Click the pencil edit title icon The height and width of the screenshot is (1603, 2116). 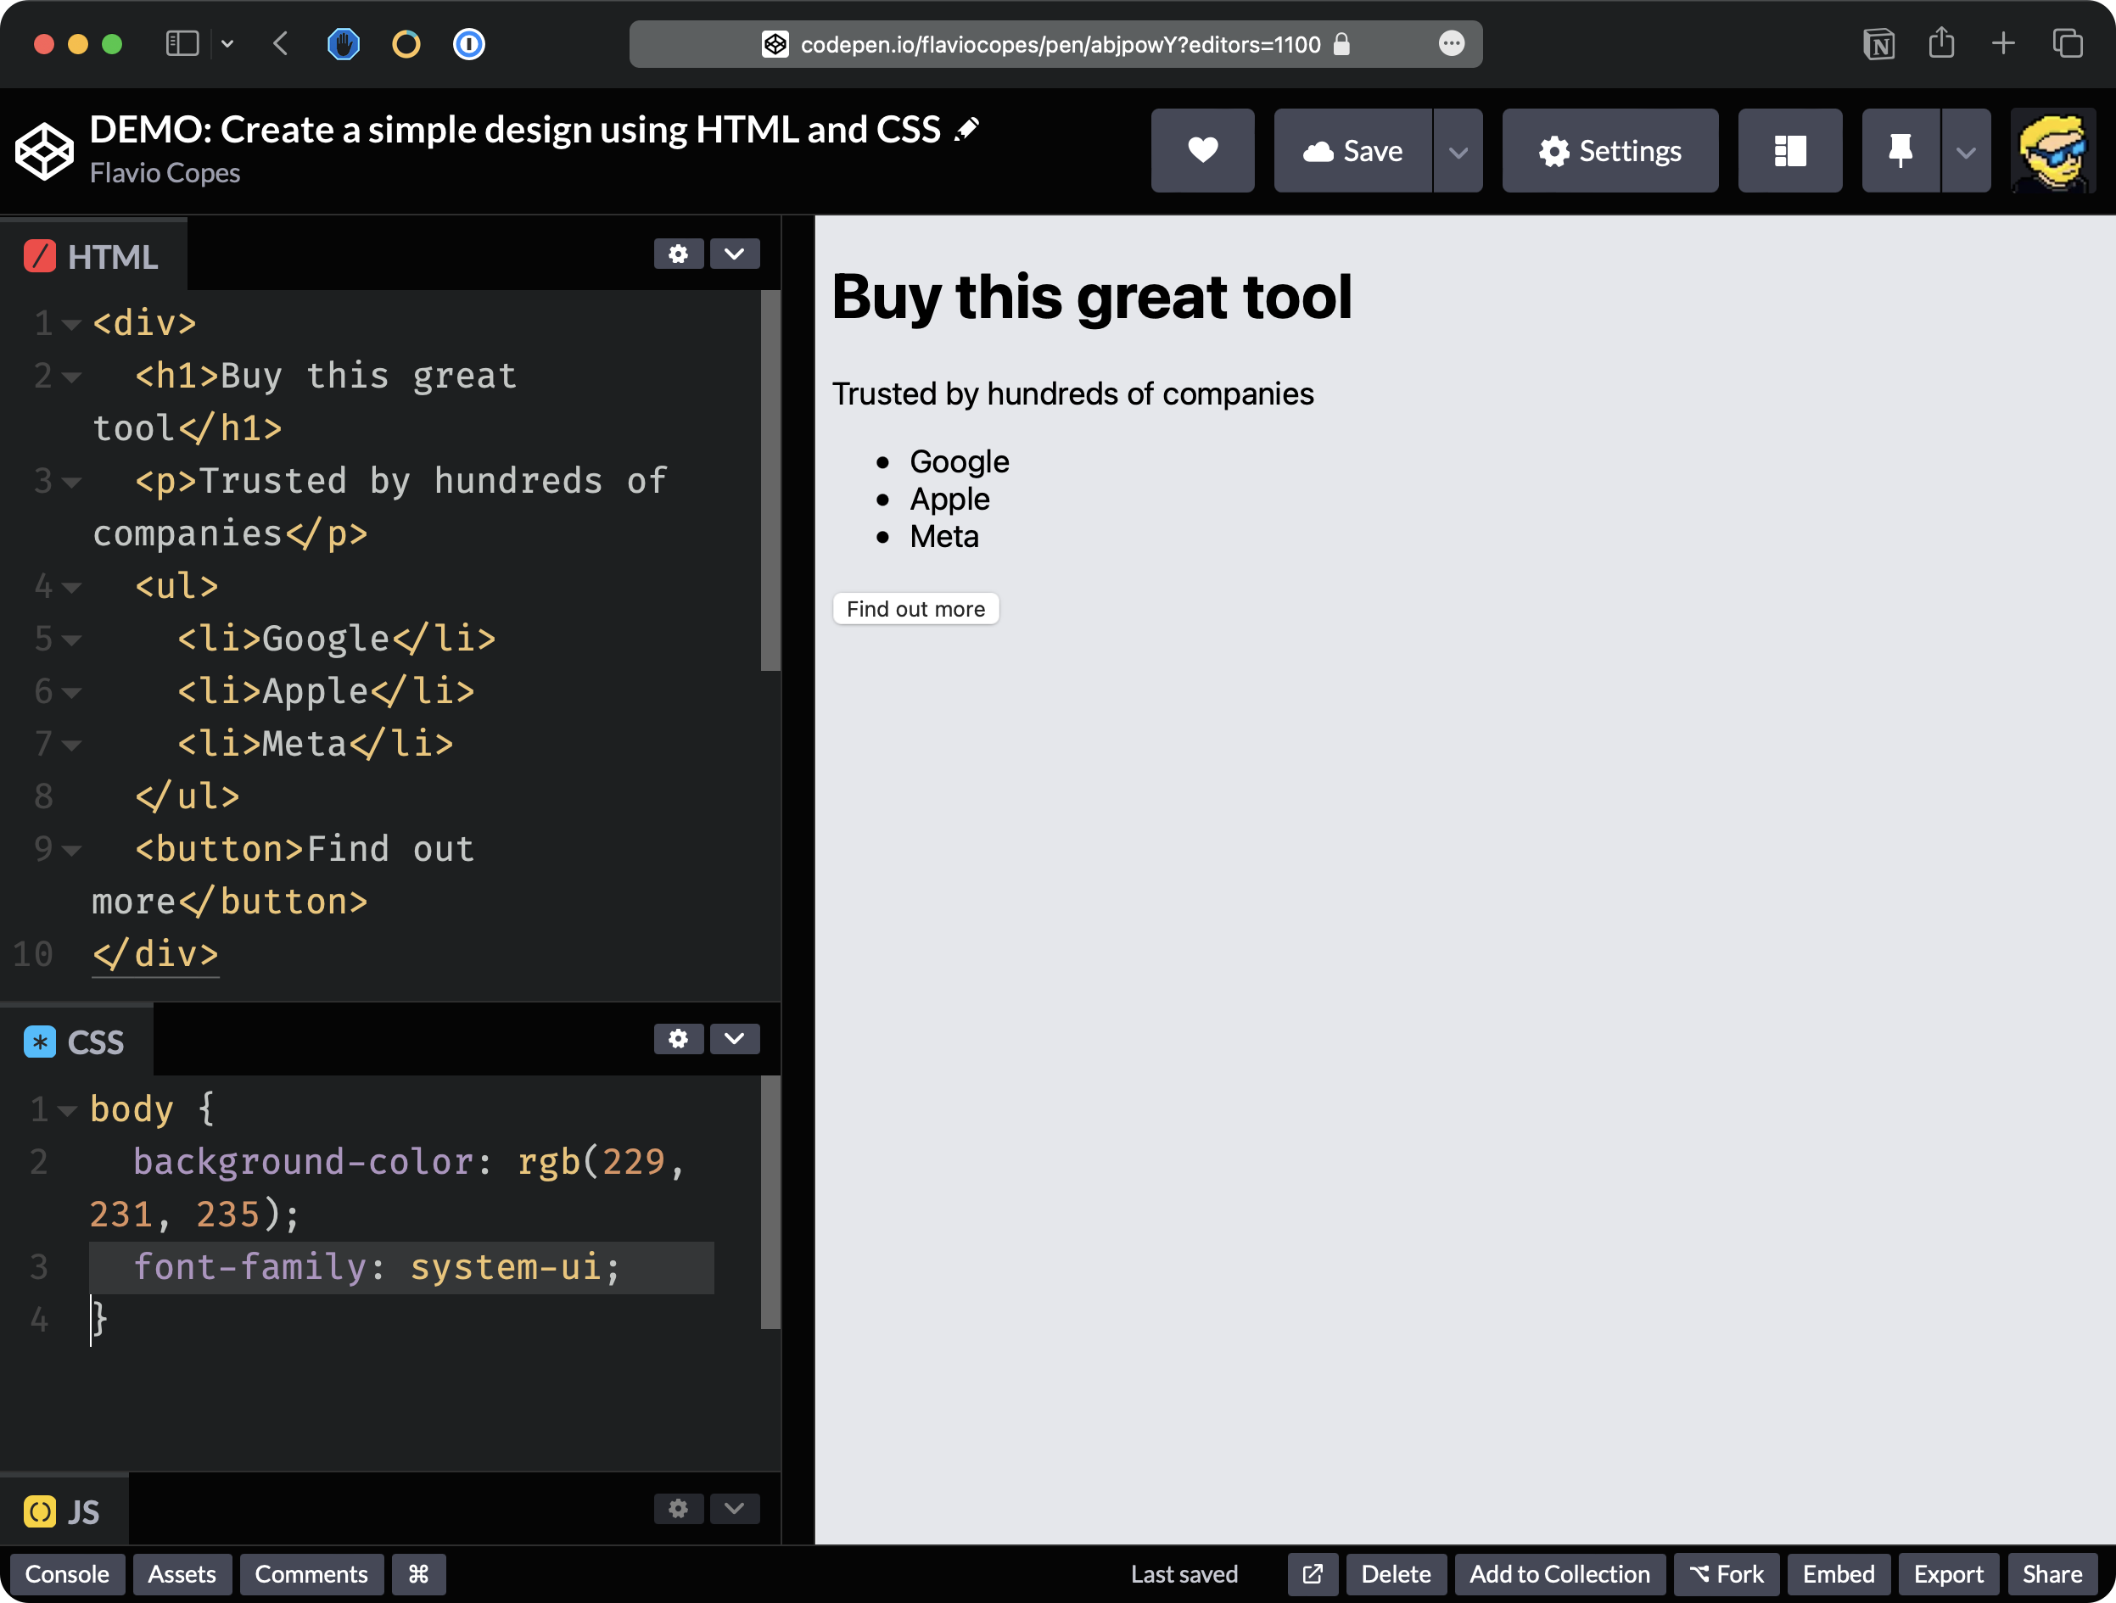[967, 129]
